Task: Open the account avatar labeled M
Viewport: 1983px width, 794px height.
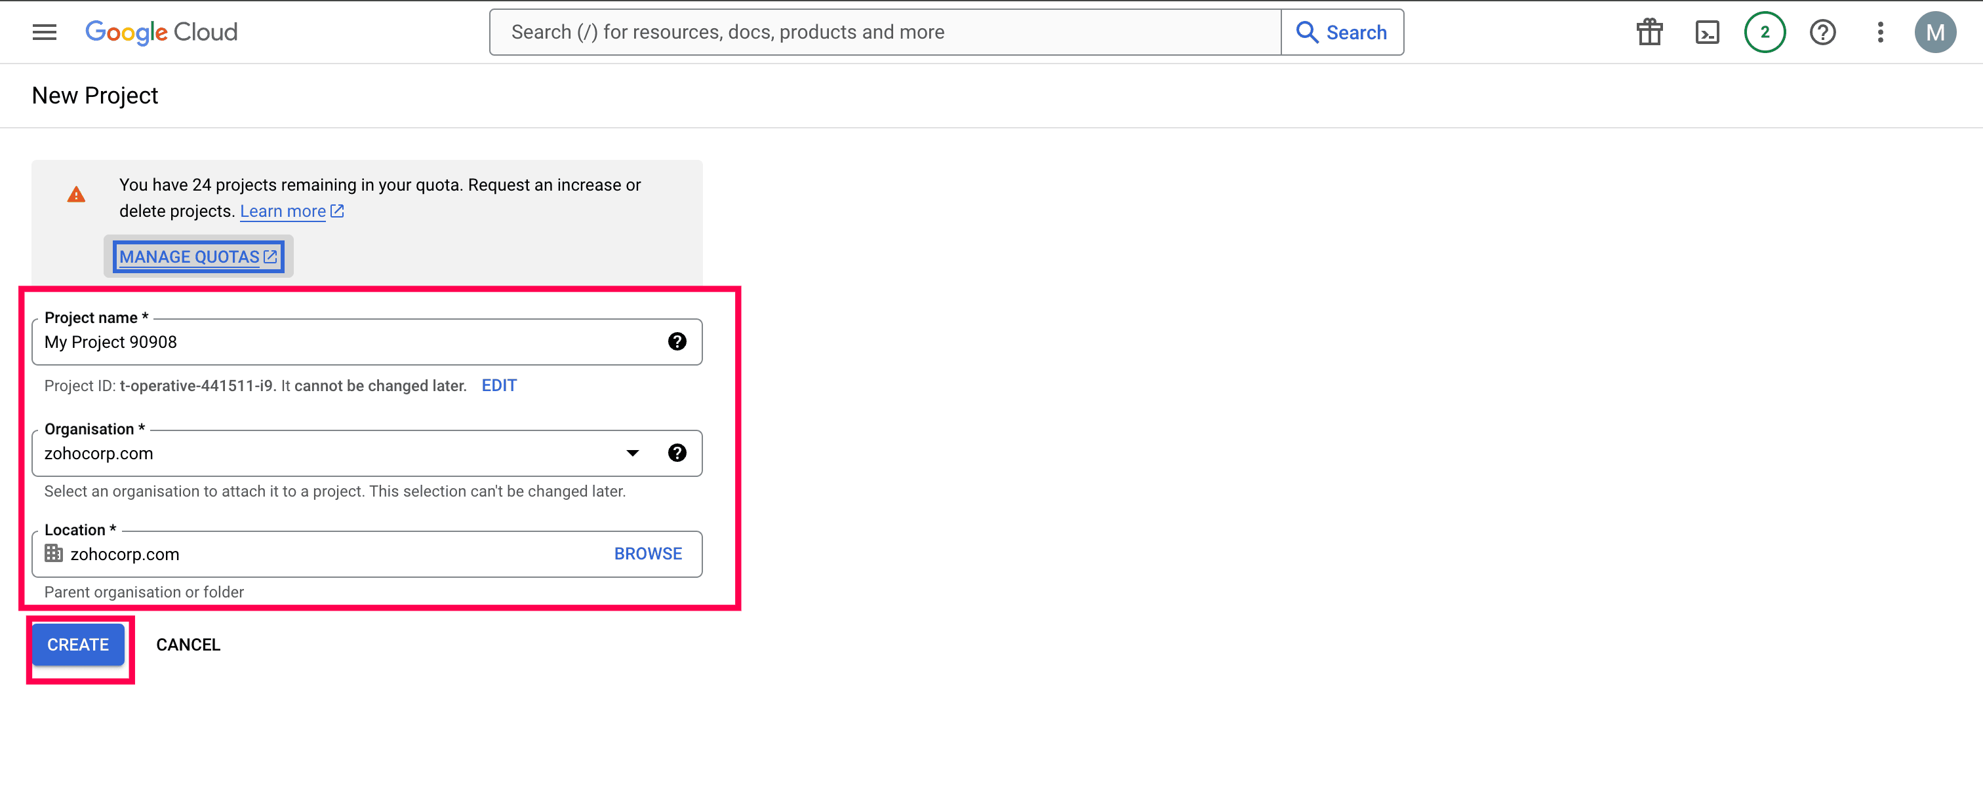Action: pos(1934,31)
